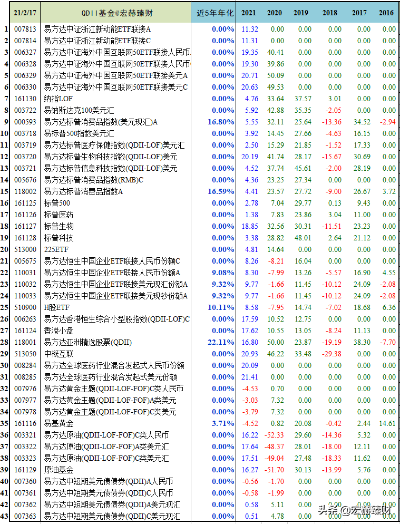This screenshot has height=524, width=400.
Task: Select fund code 008284
Action: [x=25, y=365]
